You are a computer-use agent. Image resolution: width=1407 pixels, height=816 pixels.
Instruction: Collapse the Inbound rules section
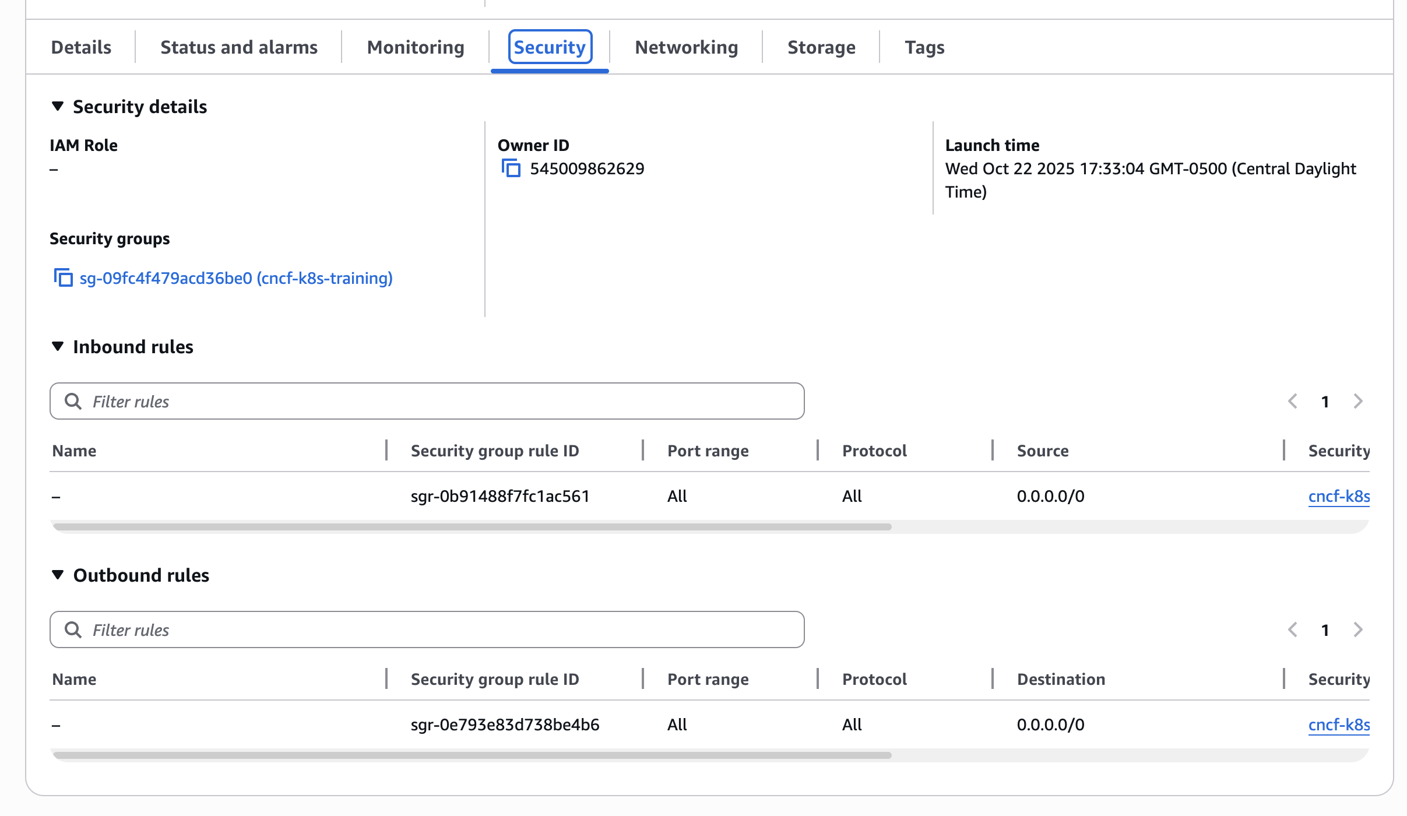click(58, 346)
